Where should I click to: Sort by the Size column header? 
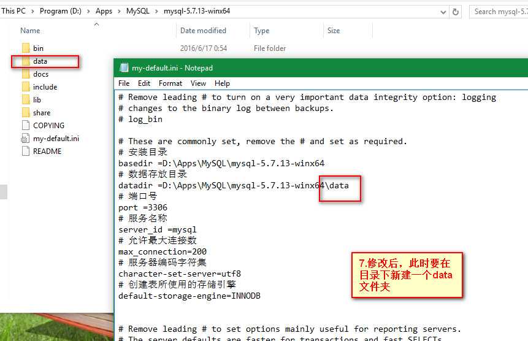(334, 31)
